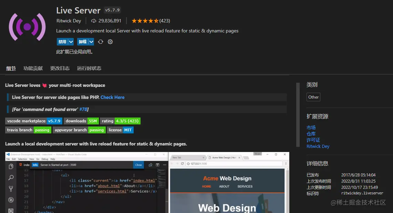This screenshot has height=213, width=393.
Task: Click identifier text ritwickdey.liveserver
Action: (x=362, y=193)
